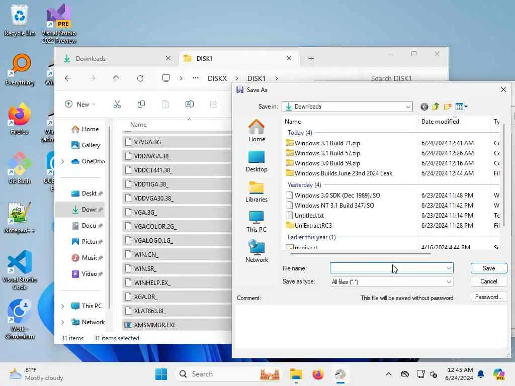Add a new Explorer tab
Viewport: 515px width, 386px height.
tap(311, 59)
